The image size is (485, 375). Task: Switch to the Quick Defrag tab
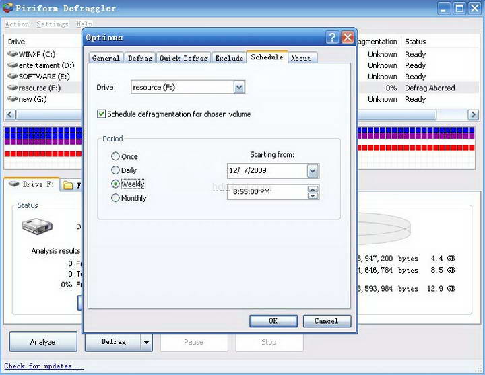click(x=184, y=58)
